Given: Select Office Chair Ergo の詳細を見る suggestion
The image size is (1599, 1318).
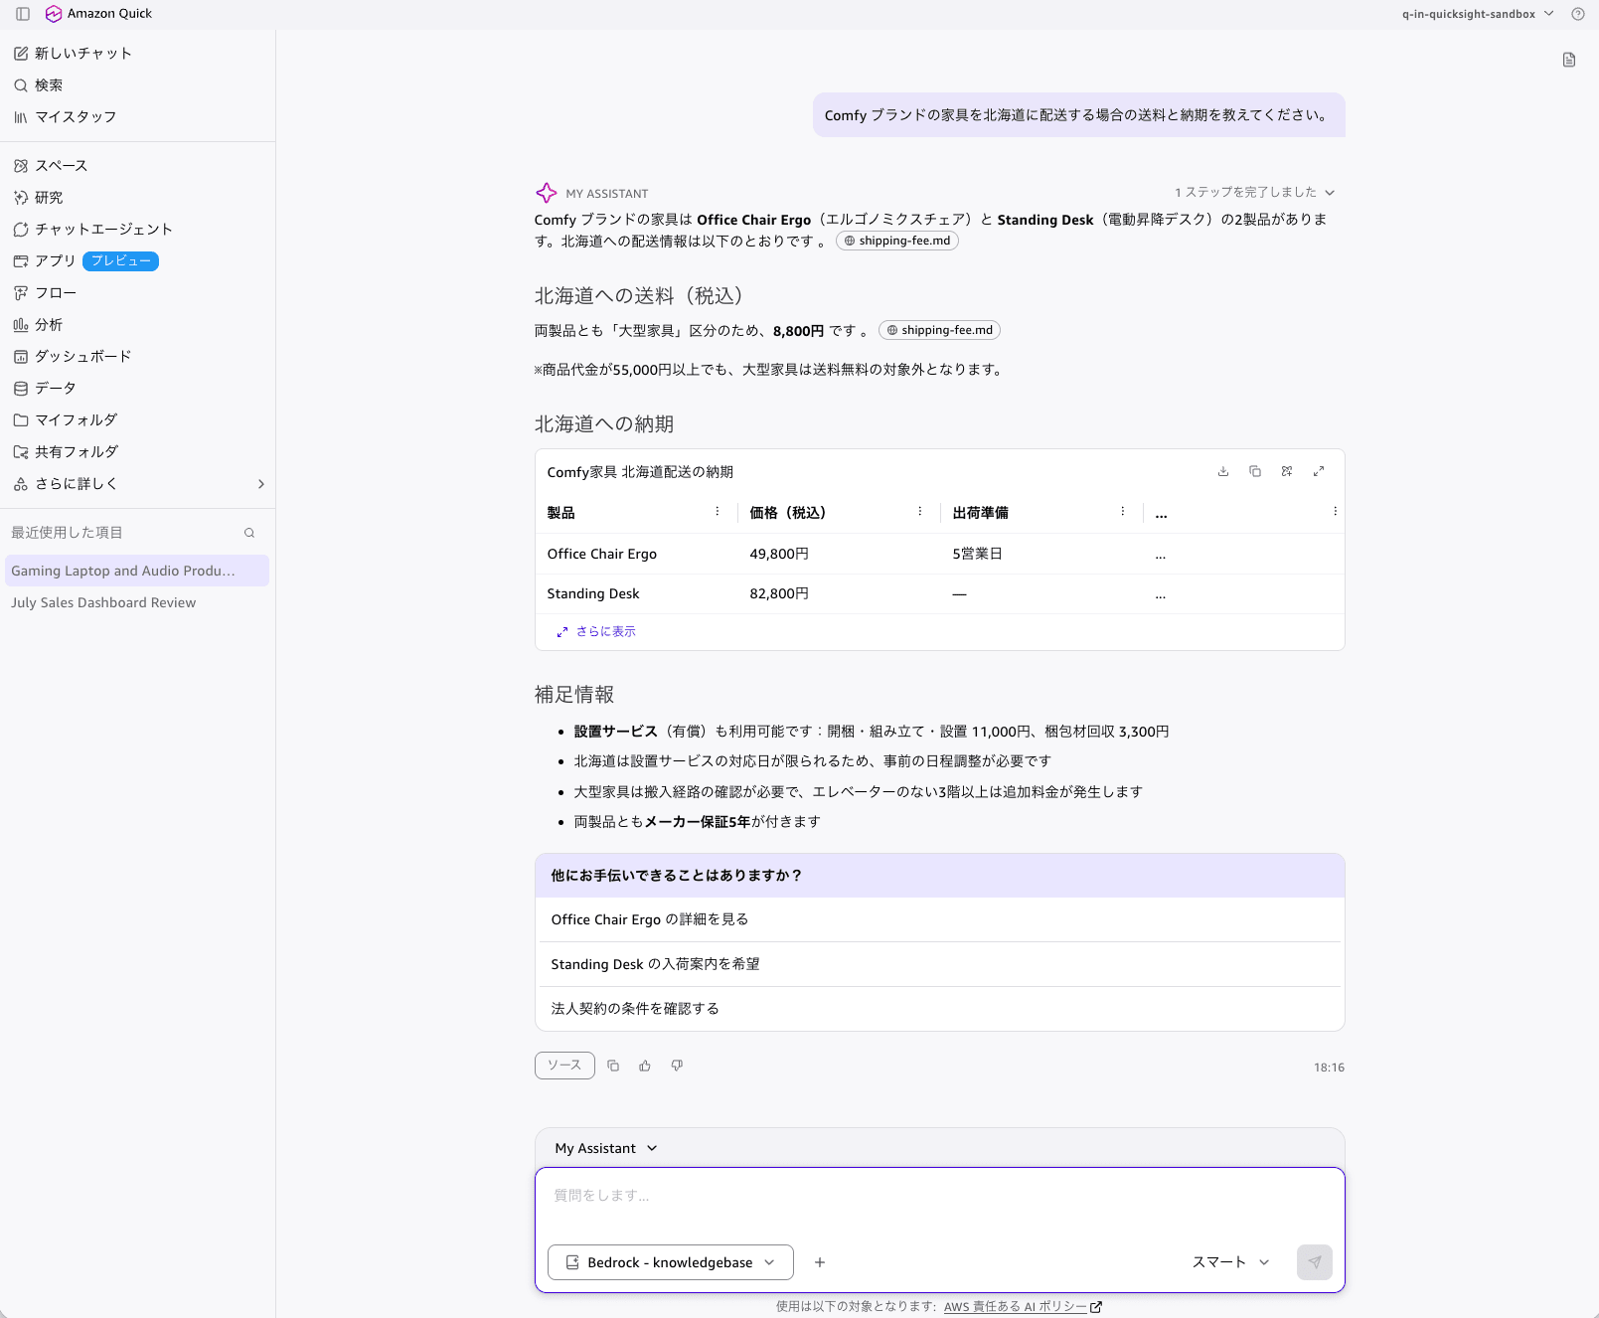Looking at the screenshot, I should (x=939, y=919).
